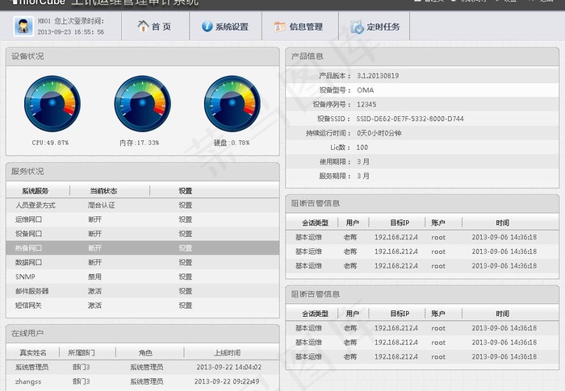This screenshot has width=565, height=391.
Task: Click the 所属部门 column header
Action: tap(82, 353)
